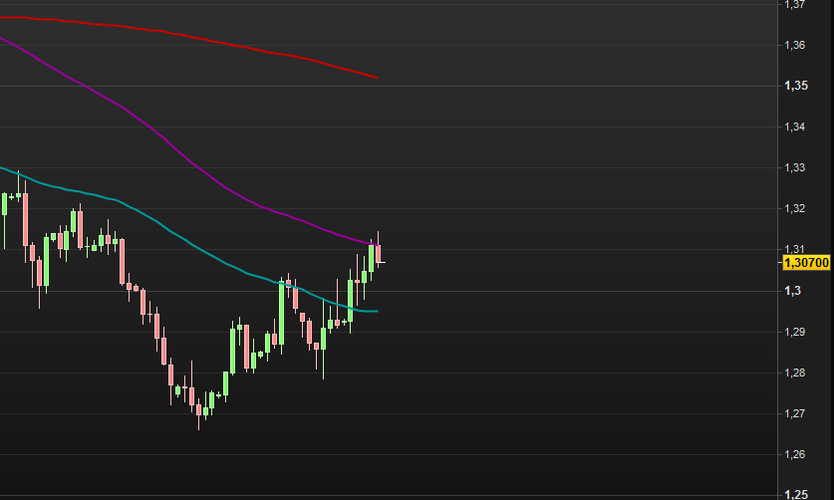Click the yellow current price label 1,30700
The width and height of the screenshot is (834, 500).
click(806, 263)
